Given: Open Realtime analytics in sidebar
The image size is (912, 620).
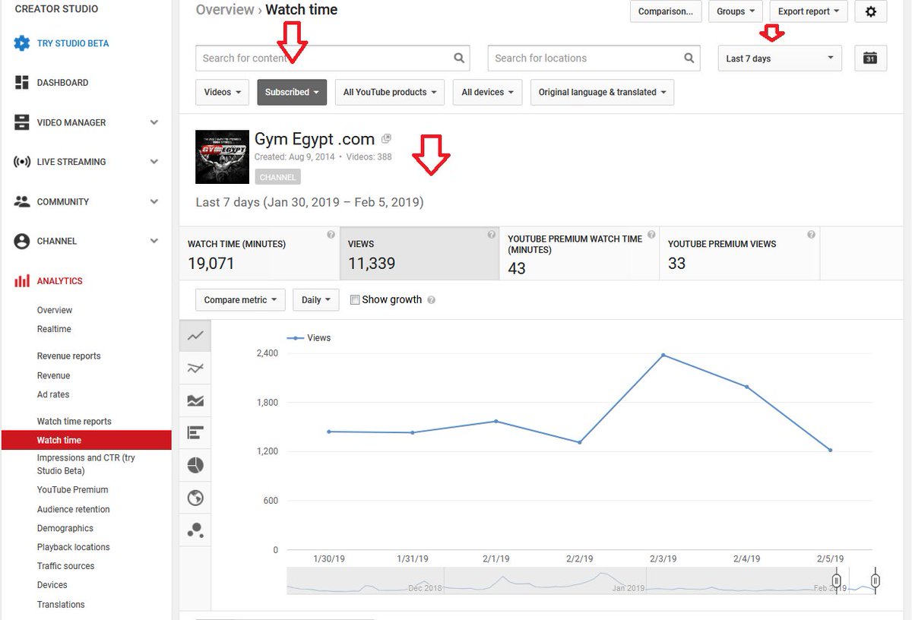Looking at the screenshot, I should 54,329.
